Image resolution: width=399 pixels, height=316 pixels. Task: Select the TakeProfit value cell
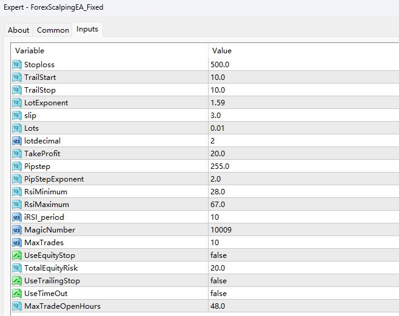(304, 153)
